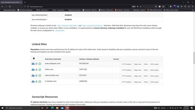Image resolution: width=195 pixels, height=110 pixels.
Task: Expand the bookmarks toolbar overflow chevron
Action: click(x=193, y=10)
